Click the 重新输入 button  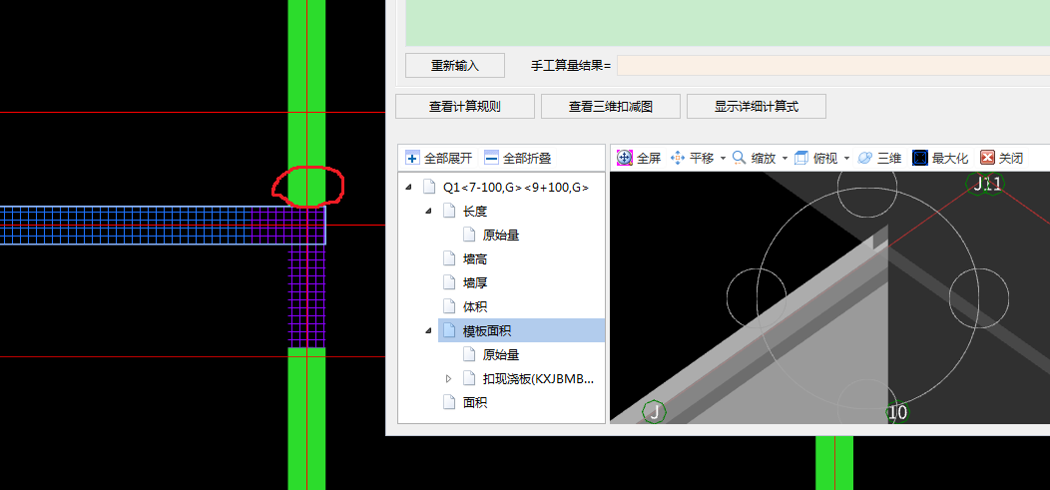click(x=455, y=66)
